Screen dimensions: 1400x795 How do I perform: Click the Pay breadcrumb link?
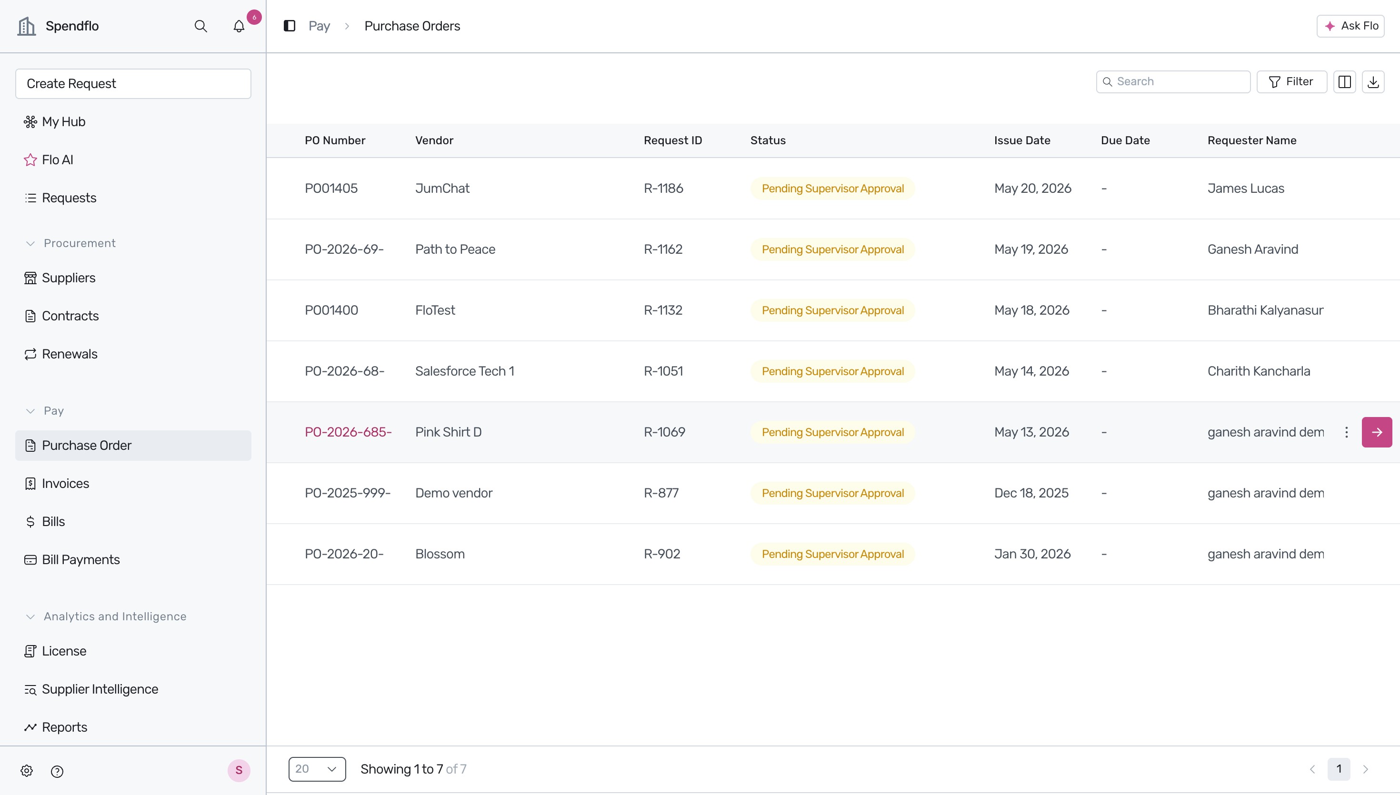coord(320,26)
